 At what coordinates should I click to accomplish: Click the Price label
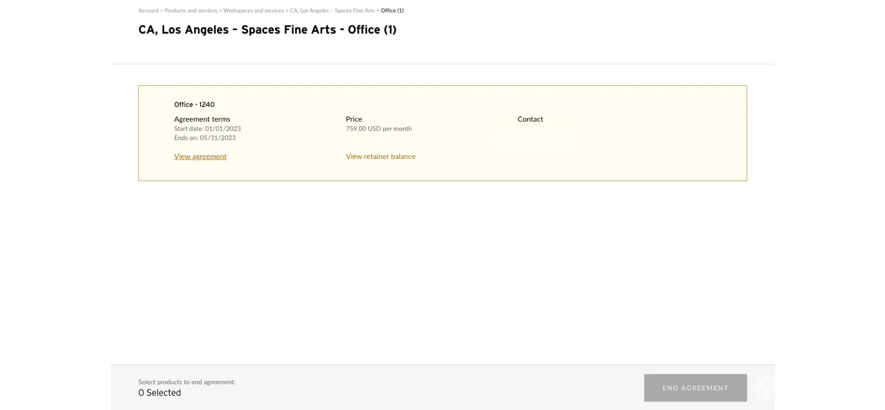click(x=354, y=119)
